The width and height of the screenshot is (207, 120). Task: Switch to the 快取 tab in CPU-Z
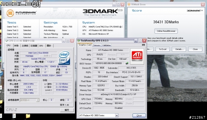16,46
